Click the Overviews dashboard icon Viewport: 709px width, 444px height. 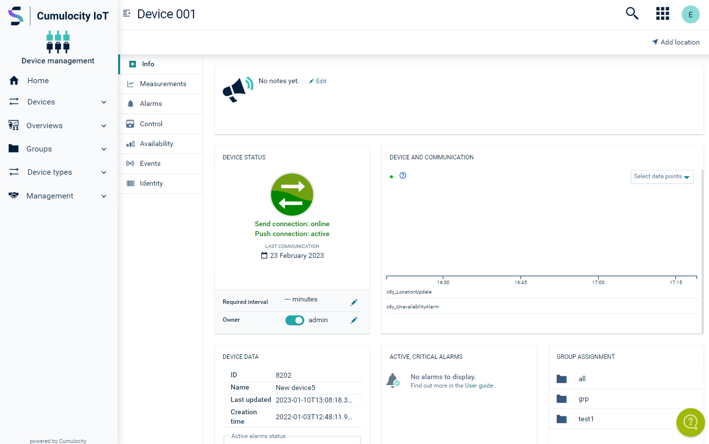14,125
